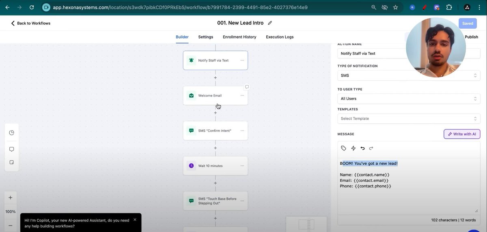
Task: Open the browser extensions puzzle icon
Action: (x=449, y=7)
